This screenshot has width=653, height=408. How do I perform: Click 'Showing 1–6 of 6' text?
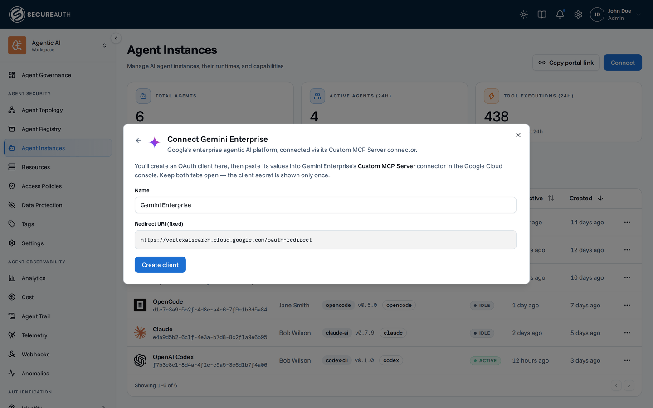tap(156, 385)
